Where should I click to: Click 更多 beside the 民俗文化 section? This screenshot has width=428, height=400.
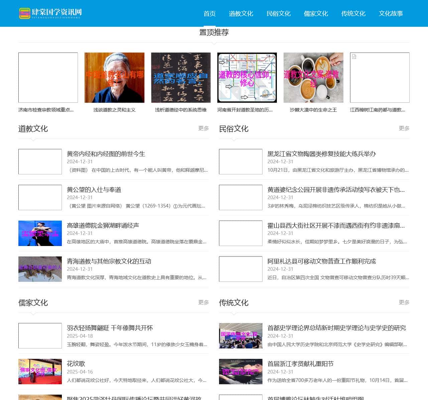pos(404,128)
